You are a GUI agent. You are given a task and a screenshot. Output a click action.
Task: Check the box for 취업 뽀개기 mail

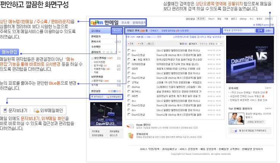[129, 59]
